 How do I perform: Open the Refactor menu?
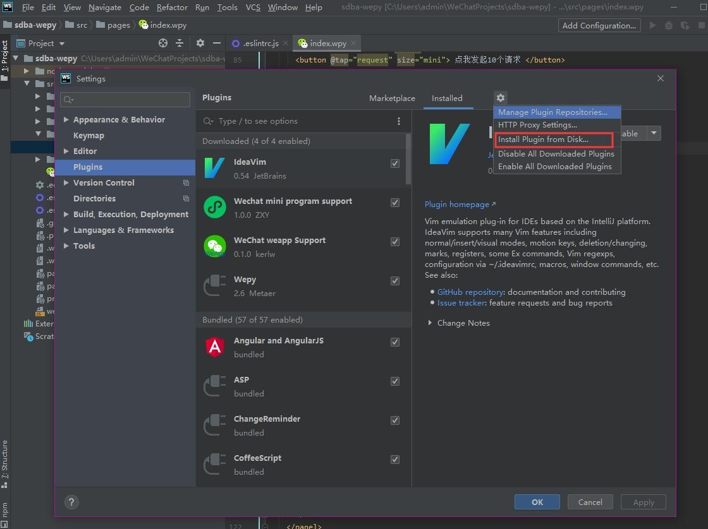pos(172,7)
